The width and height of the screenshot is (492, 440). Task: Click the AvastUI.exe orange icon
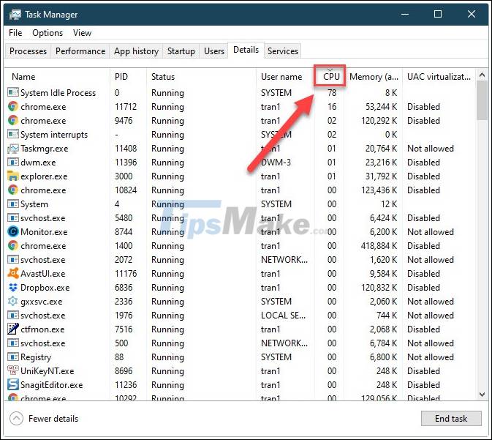pyautogui.click(x=13, y=273)
